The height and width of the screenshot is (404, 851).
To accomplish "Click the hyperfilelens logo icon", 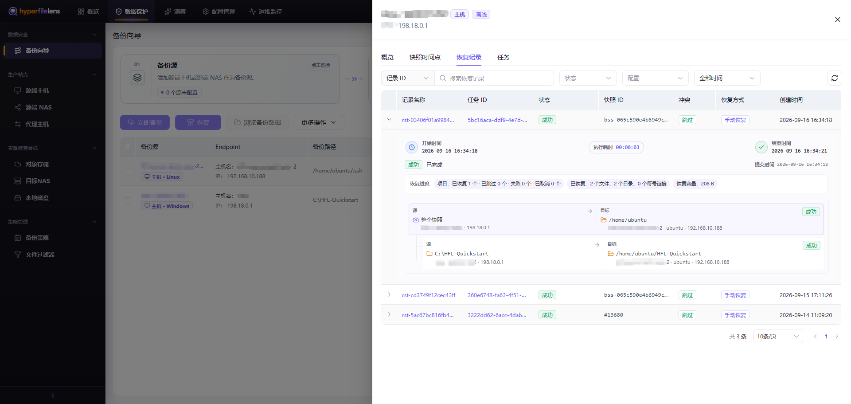I will pos(13,11).
